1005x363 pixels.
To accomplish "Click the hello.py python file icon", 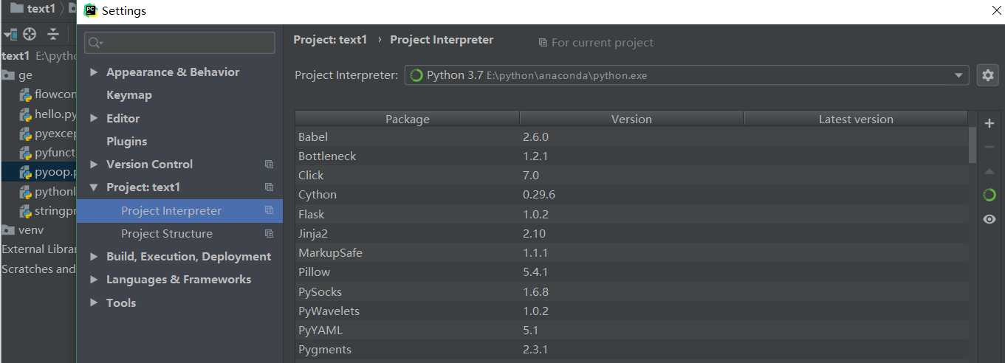I will click(26, 114).
